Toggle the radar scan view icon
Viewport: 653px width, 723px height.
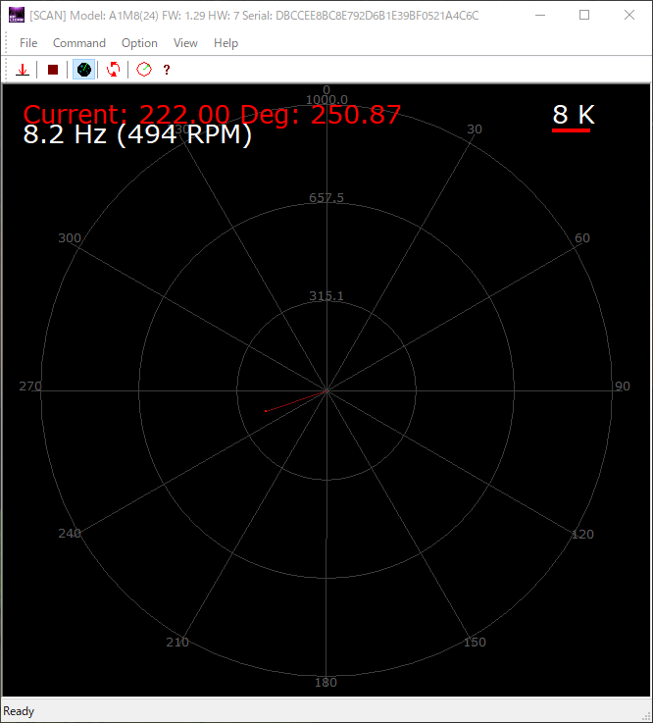click(84, 70)
